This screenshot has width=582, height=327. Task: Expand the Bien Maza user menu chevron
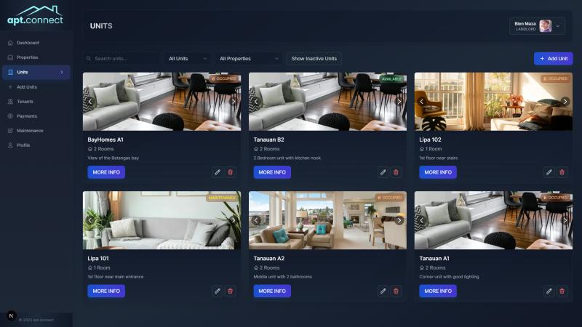click(558, 26)
